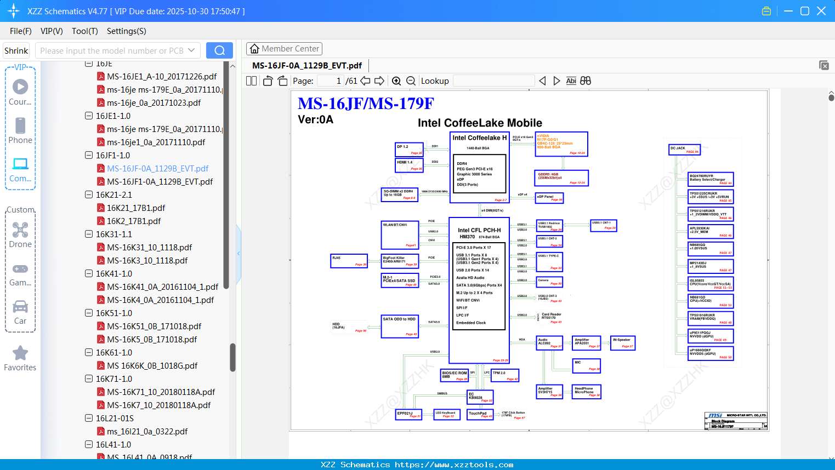This screenshot has height=470, width=835.
Task: Open the Settings(S) menu
Action: point(127,31)
